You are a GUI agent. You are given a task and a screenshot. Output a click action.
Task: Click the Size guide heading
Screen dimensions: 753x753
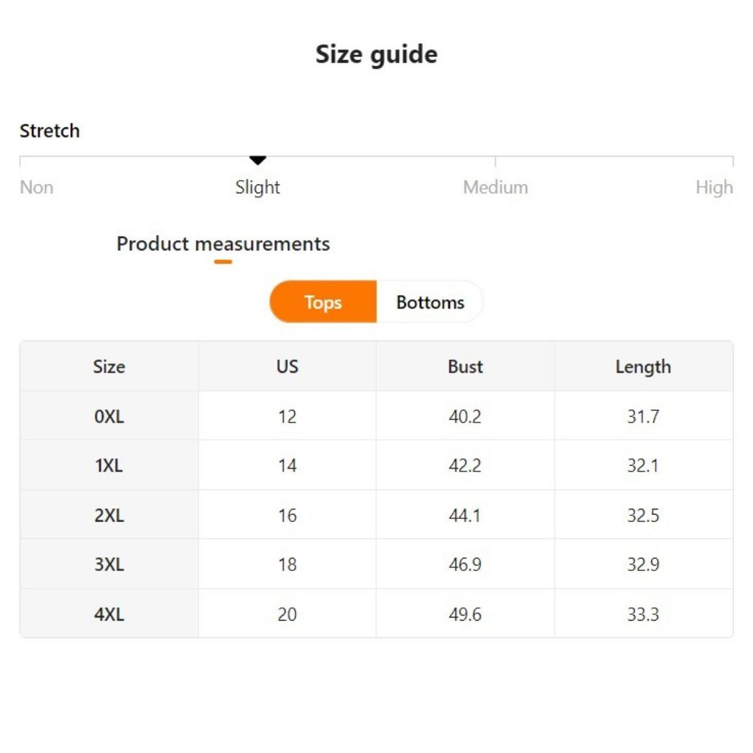click(376, 55)
